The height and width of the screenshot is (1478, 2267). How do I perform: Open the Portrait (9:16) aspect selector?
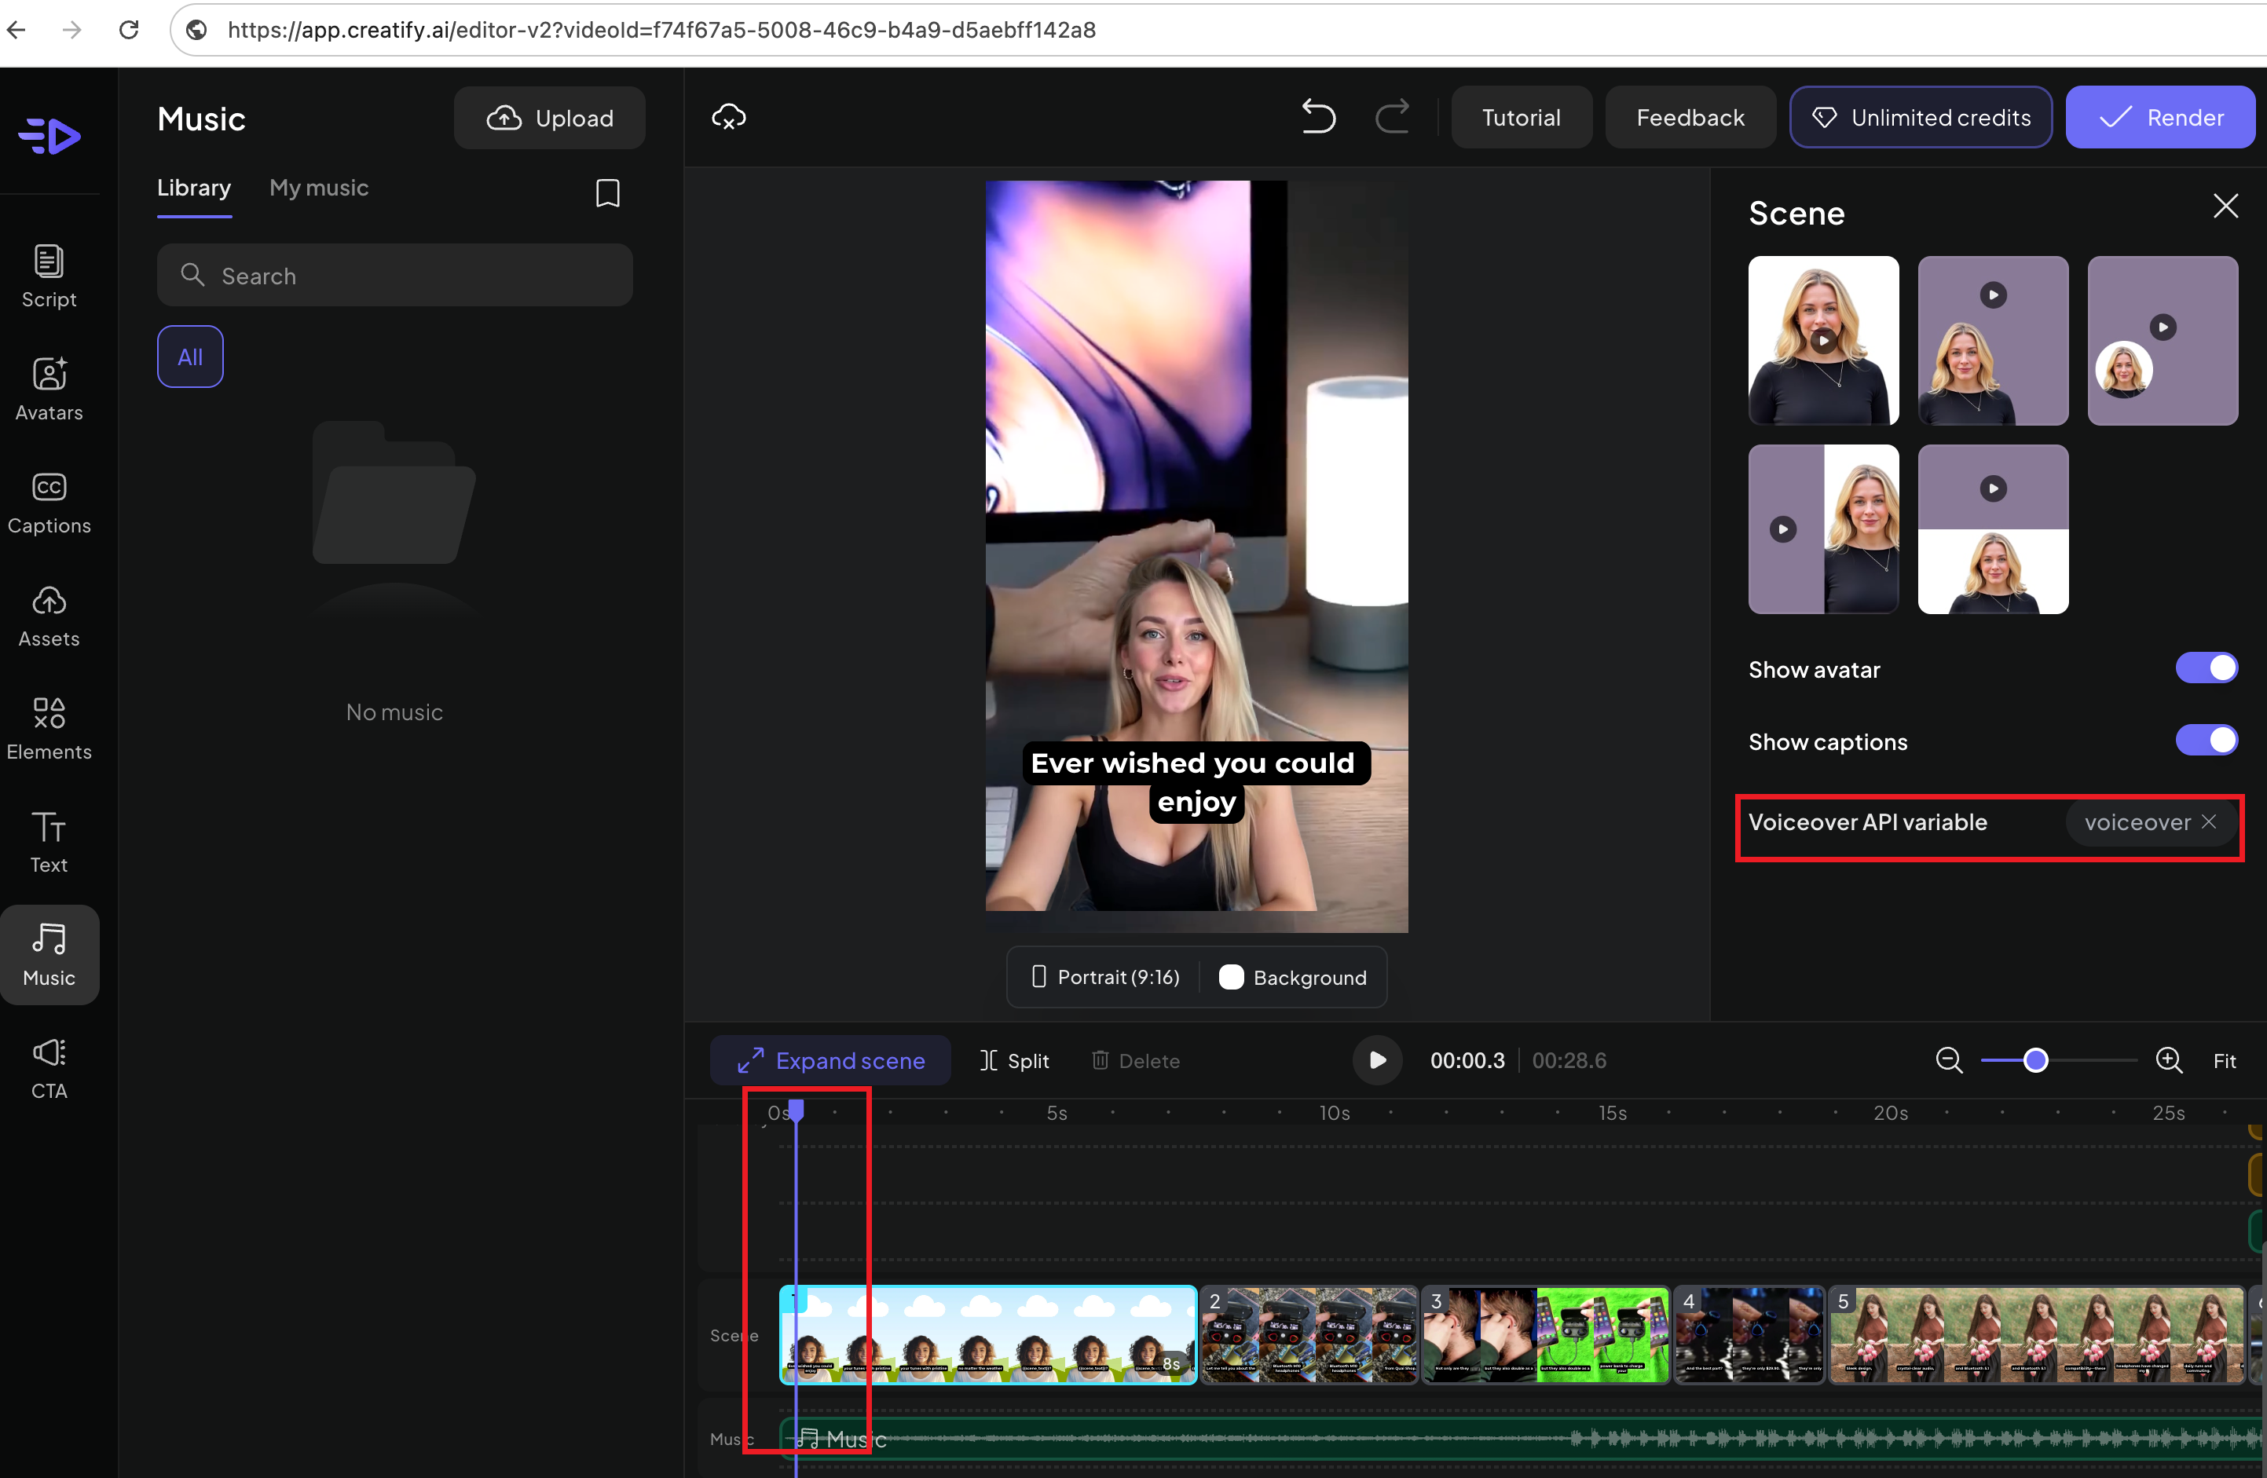[x=1105, y=977]
